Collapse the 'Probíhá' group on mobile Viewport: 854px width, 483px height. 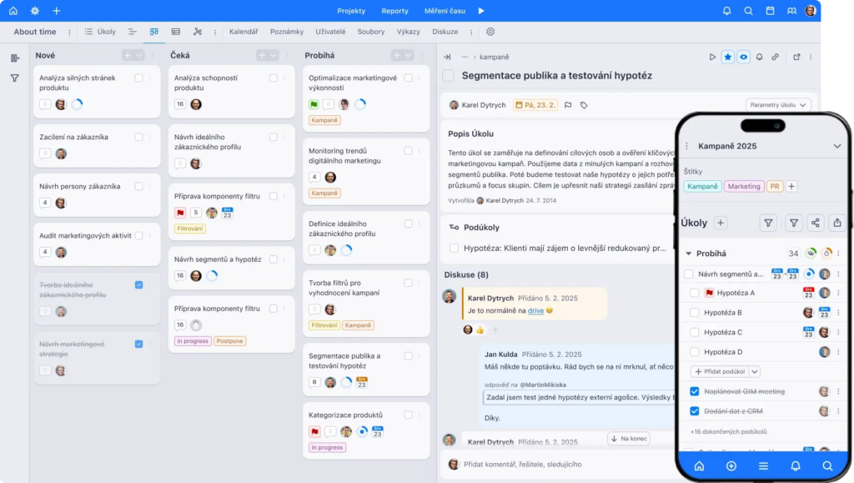[x=688, y=254]
